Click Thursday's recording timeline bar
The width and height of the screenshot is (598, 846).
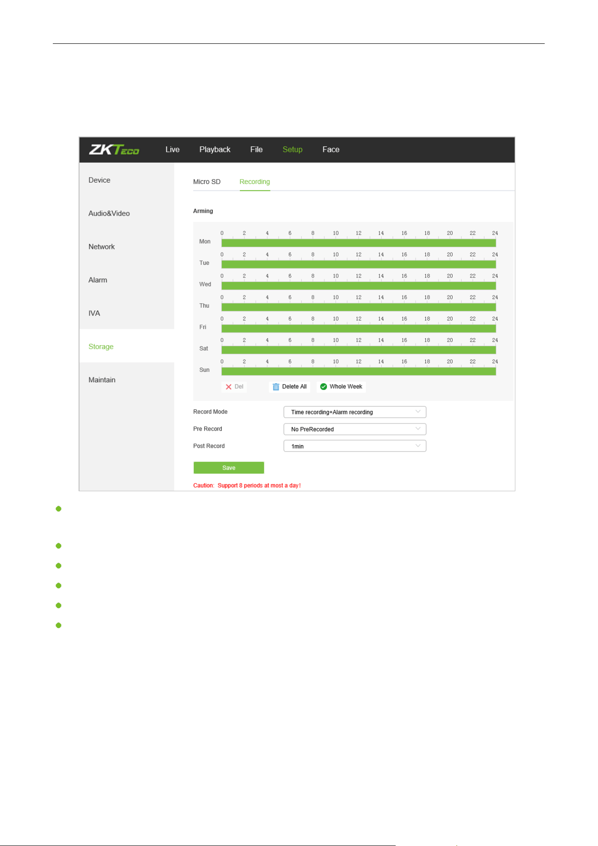coord(359,307)
